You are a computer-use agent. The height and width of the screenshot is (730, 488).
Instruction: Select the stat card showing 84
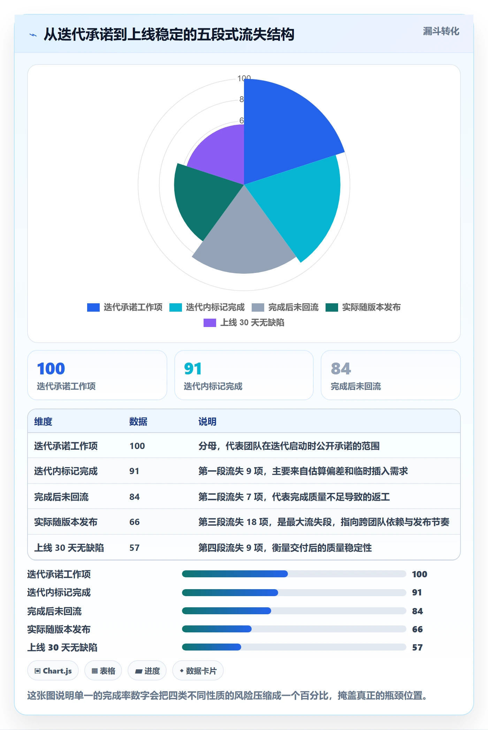coord(391,375)
